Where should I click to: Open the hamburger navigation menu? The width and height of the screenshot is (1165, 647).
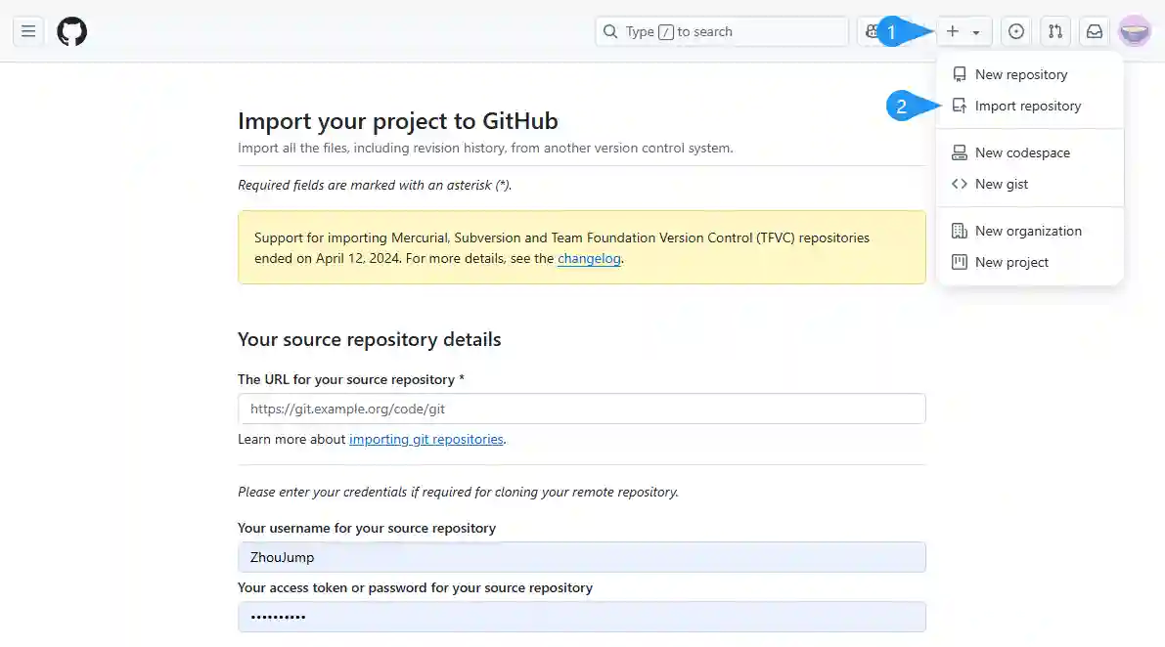pos(28,31)
